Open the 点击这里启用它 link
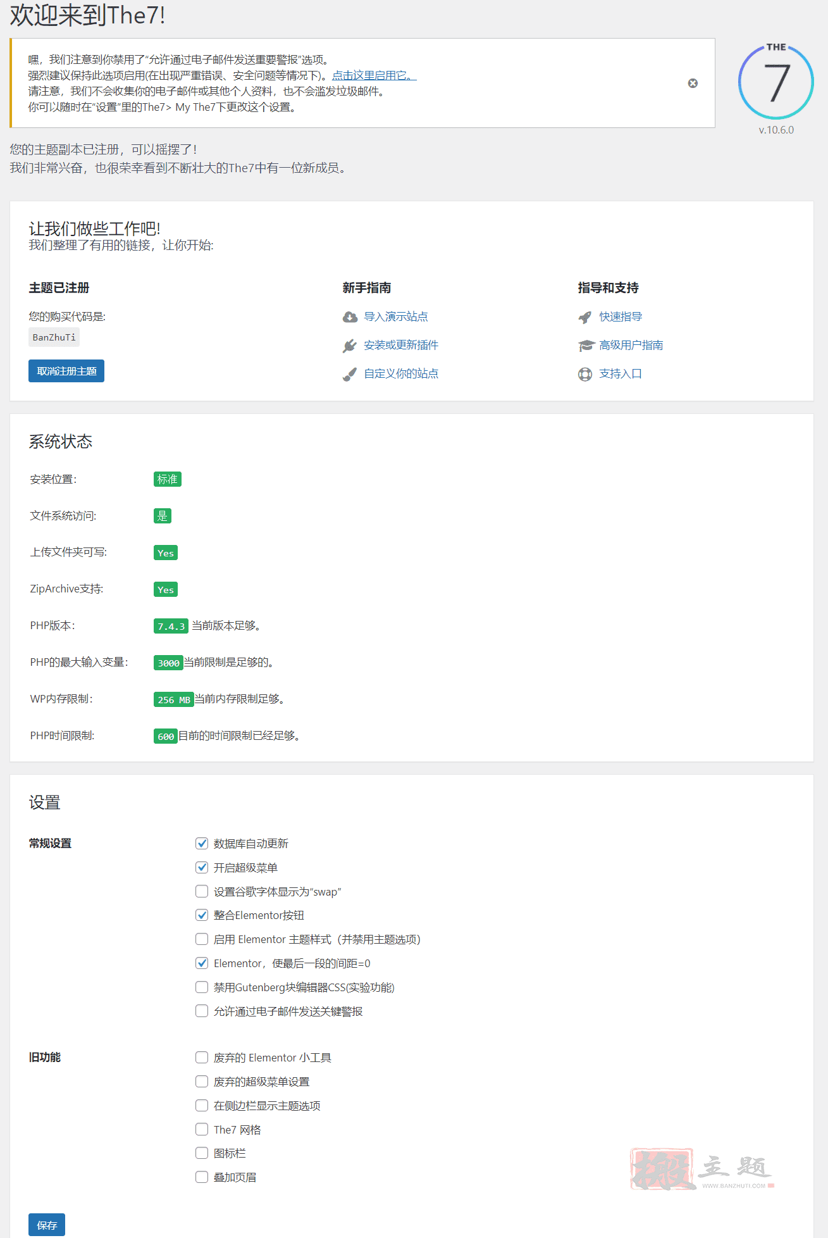This screenshot has height=1238, width=828. [x=374, y=75]
